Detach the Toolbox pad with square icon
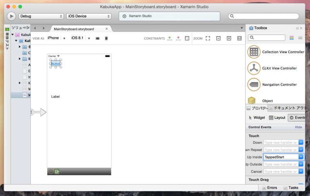310x196 pixels. (297, 28)
